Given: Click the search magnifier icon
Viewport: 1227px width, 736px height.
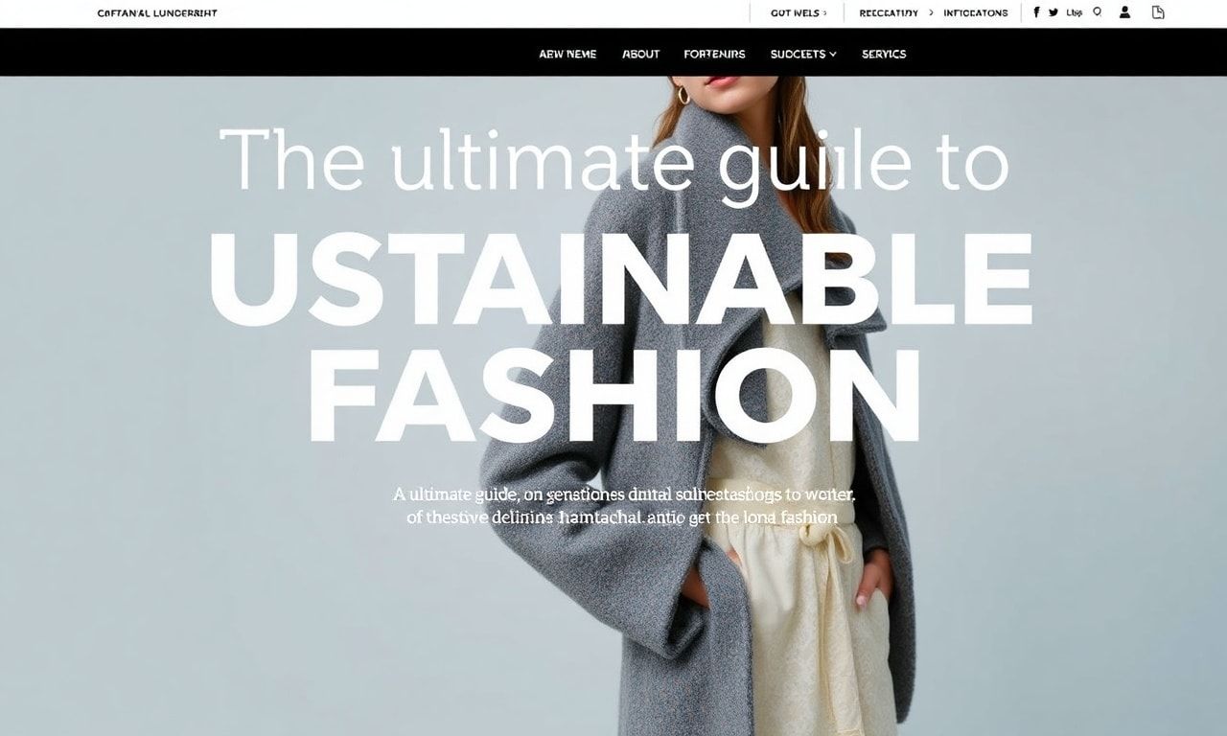Looking at the screenshot, I should point(1098,12).
